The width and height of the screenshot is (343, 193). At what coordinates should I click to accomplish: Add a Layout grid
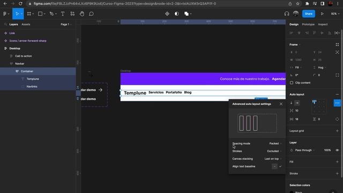click(x=337, y=131)
